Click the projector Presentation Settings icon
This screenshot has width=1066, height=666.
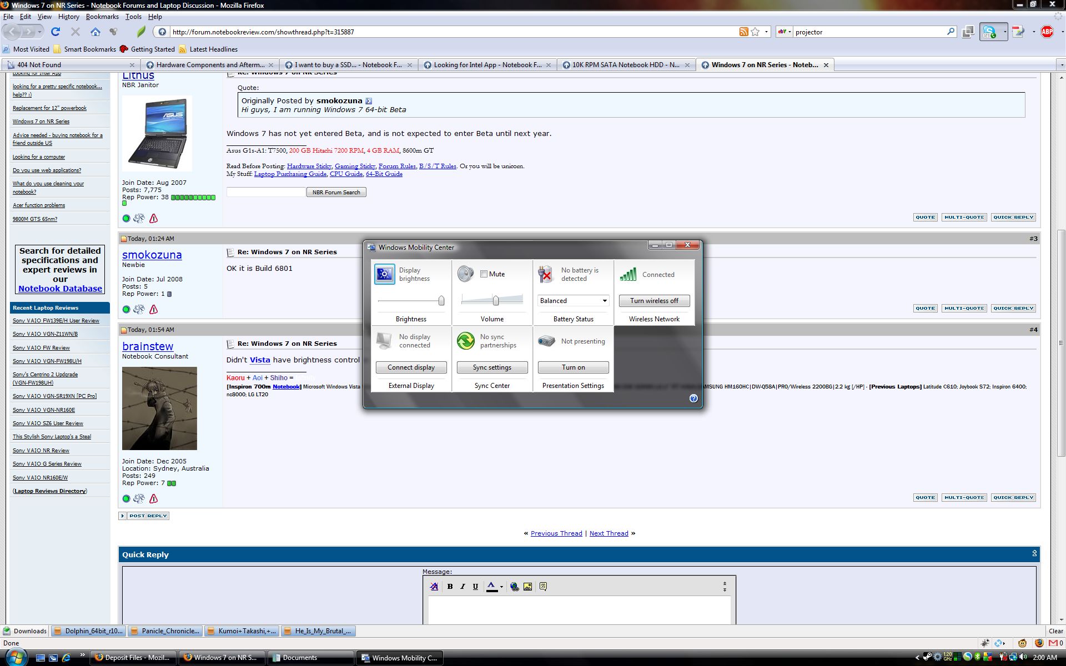[546, 341]
